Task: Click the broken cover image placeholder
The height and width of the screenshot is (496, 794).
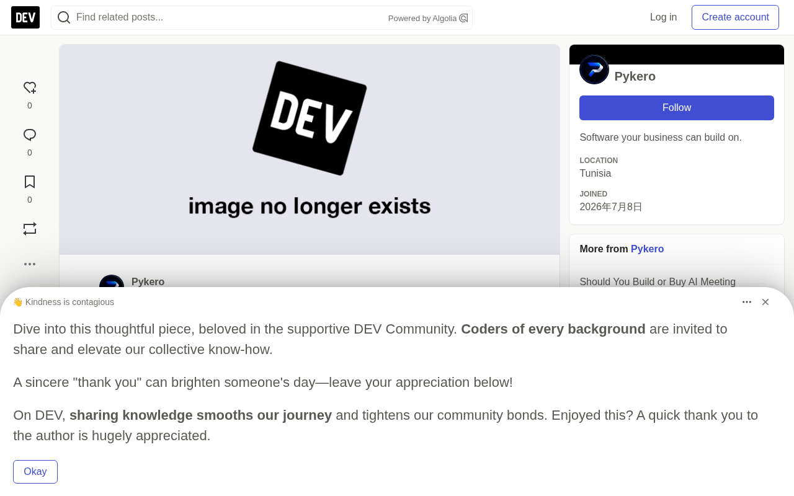Action: tap(310, 149)
